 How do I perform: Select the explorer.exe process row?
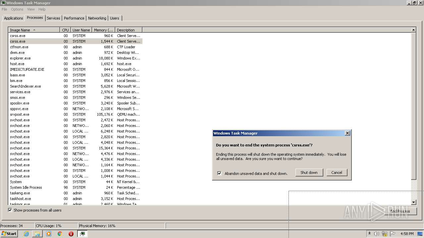coord(75,58)
